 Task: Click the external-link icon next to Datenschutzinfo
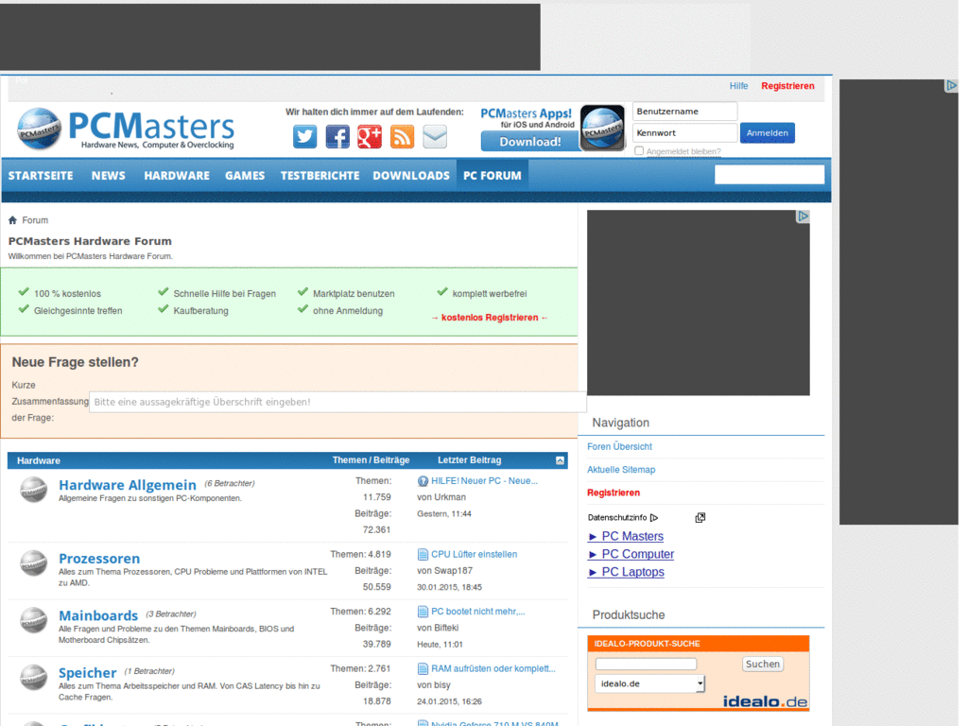coord(700,517)
